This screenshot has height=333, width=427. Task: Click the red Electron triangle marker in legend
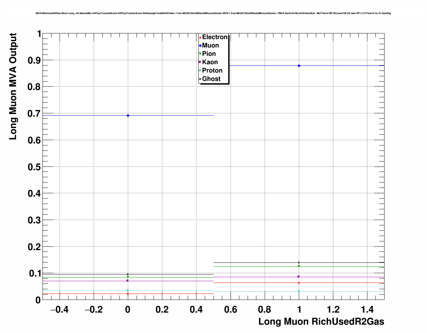[x=200, y=37]
